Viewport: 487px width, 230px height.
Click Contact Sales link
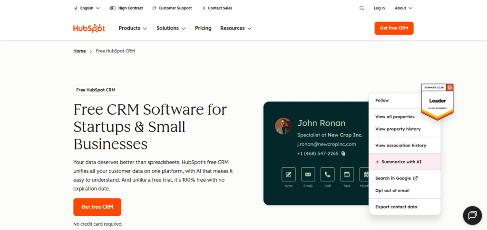[217, 9]
